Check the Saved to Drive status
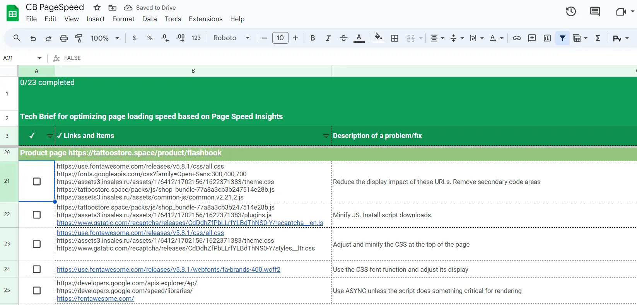Viewport: 637px width, 305px height. (x=150, y=7)
